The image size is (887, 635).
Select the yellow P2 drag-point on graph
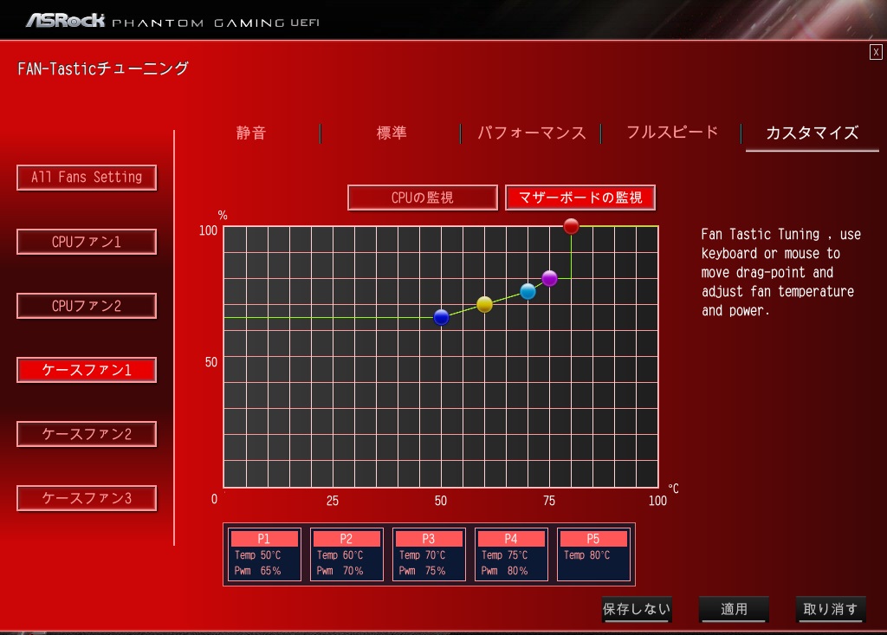point(484,304)
